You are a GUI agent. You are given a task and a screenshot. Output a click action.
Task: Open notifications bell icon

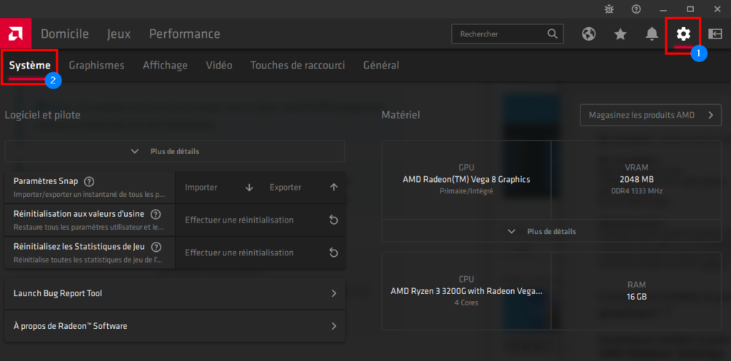[x=652, y=34]
